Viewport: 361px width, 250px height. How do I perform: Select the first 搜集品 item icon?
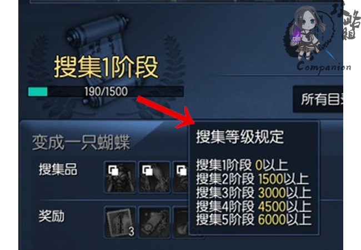[120, 177]
